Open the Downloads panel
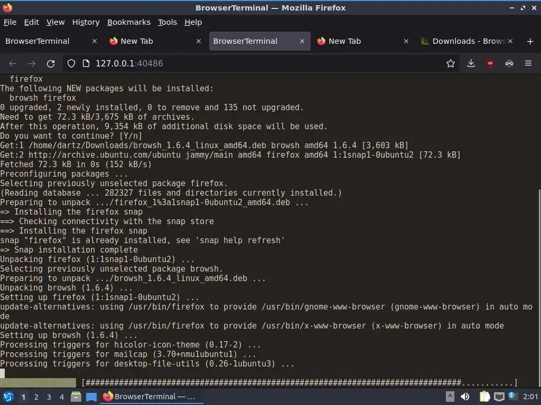 pyautogui.click(x=471, y=63)
